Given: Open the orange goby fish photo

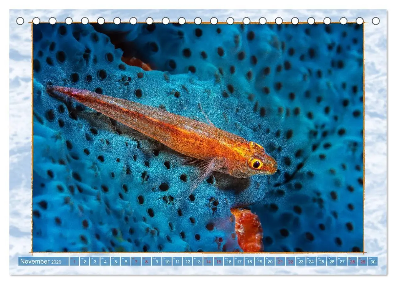Looking at the screenshot, I should [x=198, y=137].
